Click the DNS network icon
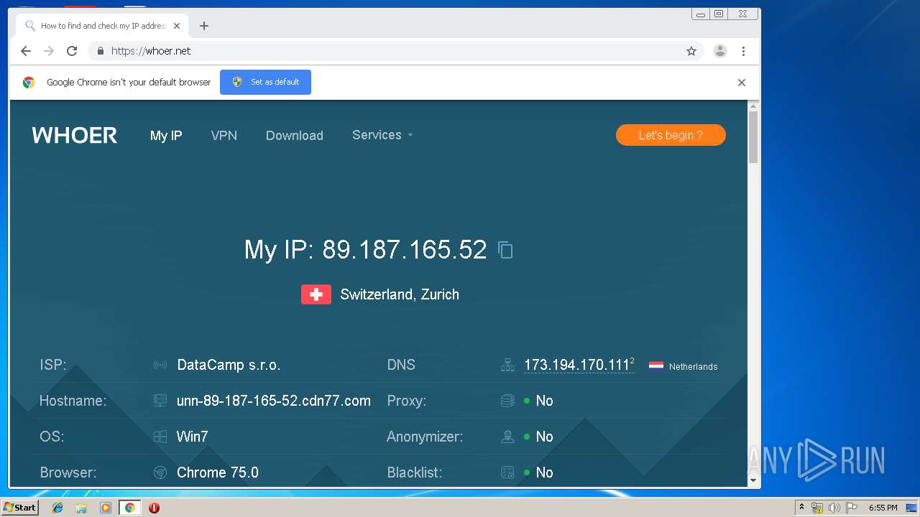The width and height of the screenshot is (920, 517). (x=507, y=365)
